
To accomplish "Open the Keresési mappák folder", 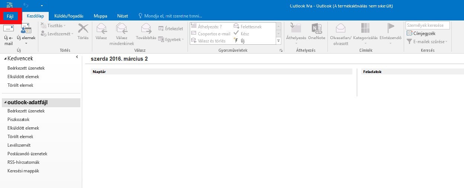I will pos(23,171).
